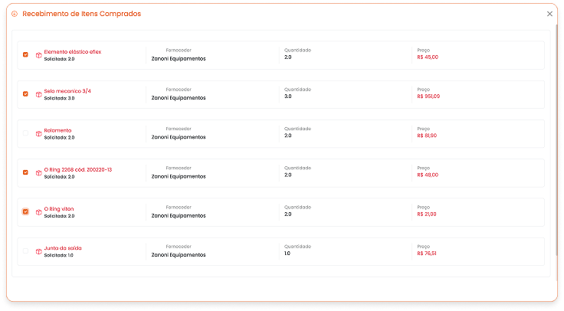Click the R$ 991,00 price value

point(428,97)
